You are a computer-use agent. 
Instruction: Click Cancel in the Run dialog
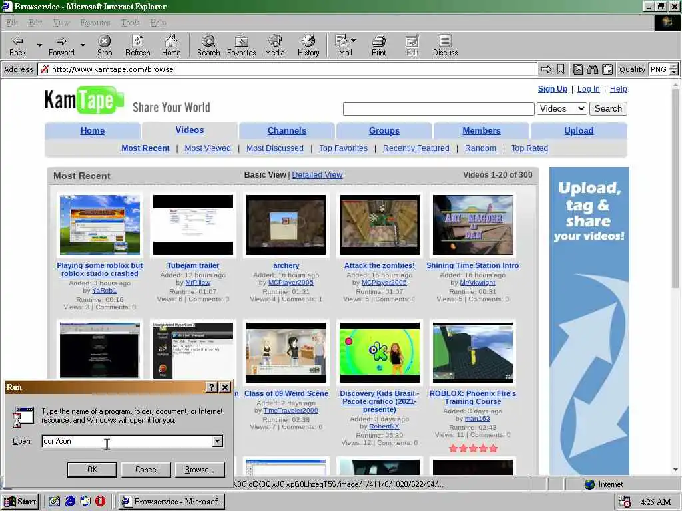point(146,470)
